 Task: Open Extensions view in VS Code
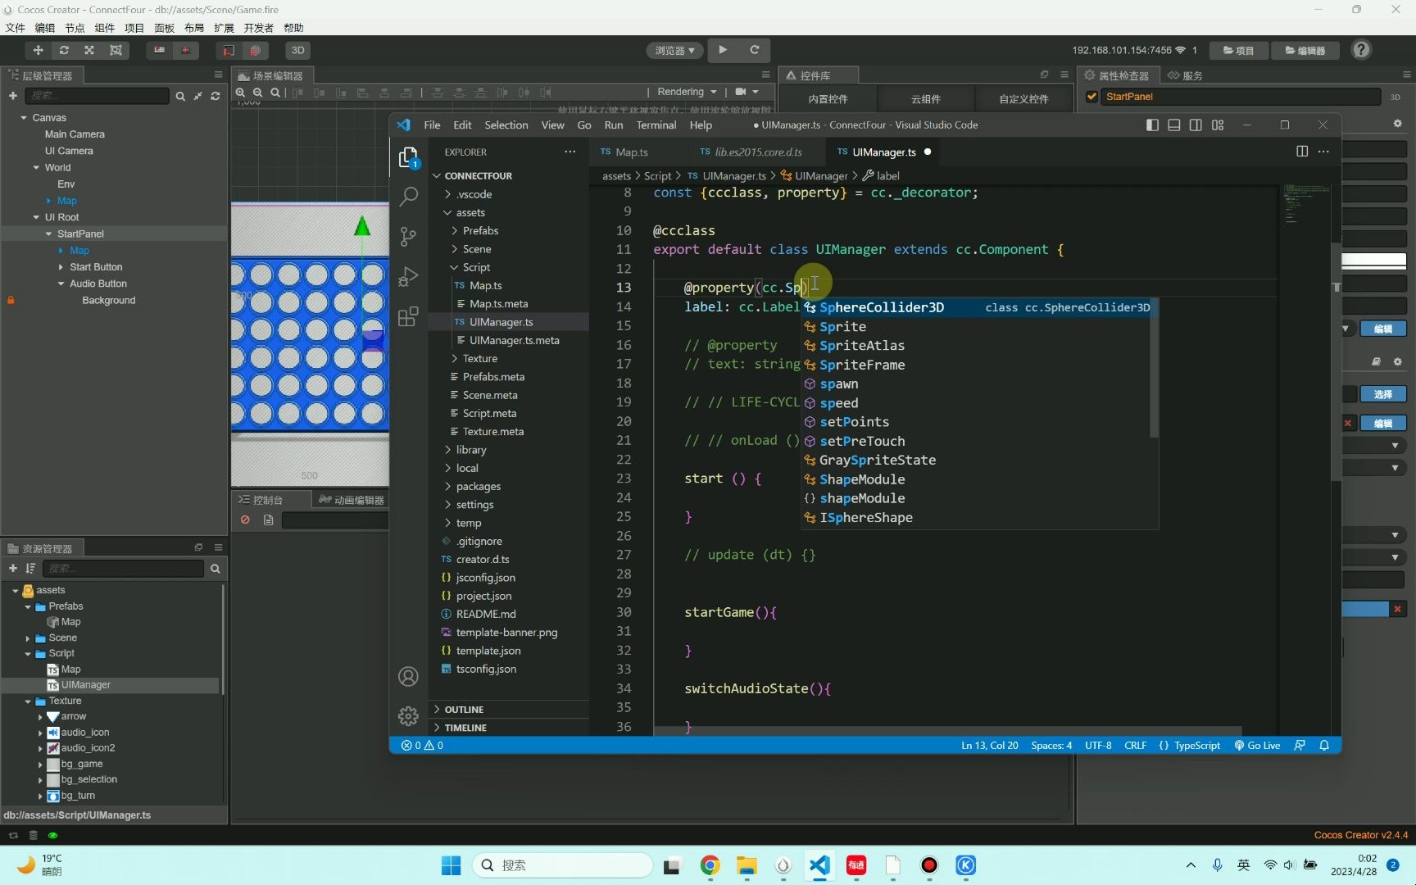(x=408, y=316)
